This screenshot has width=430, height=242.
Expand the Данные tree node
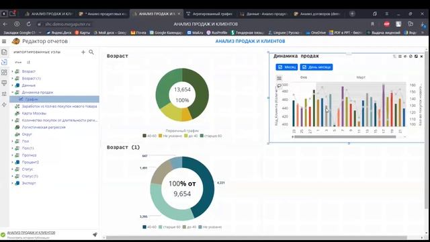12,85
